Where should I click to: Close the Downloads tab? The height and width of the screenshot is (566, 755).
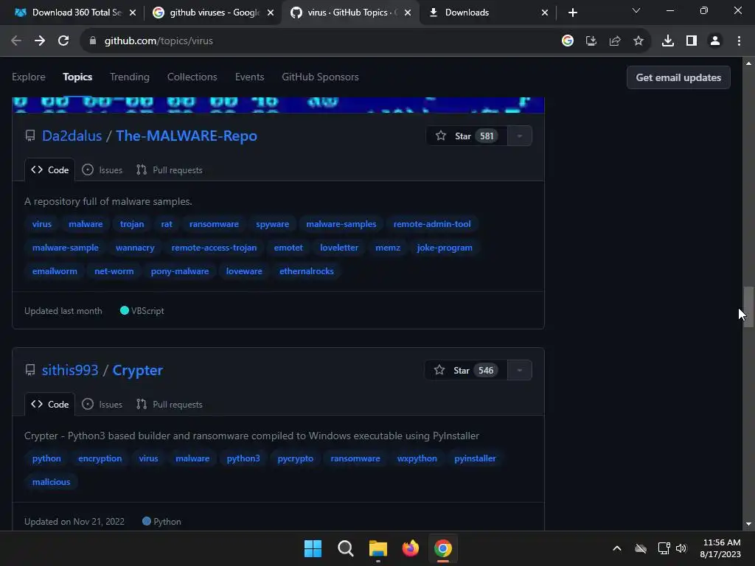pos(545,13)
